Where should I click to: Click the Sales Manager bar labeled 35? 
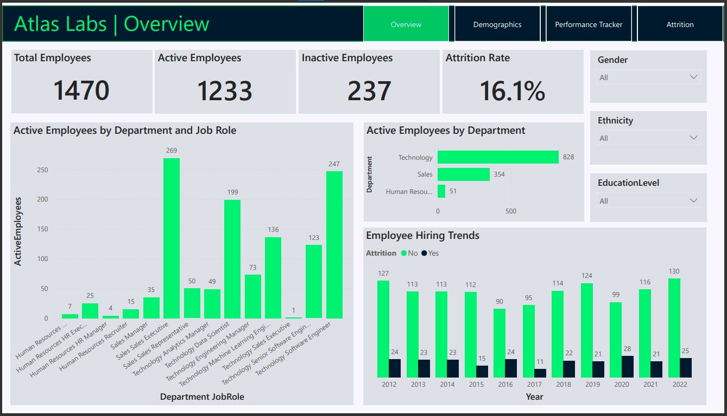point(151,308)
